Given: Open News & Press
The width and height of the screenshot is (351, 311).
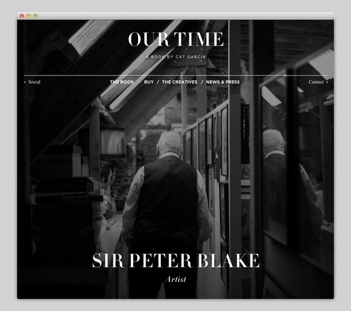Looking at the screenshot, I should coord(223,82).
